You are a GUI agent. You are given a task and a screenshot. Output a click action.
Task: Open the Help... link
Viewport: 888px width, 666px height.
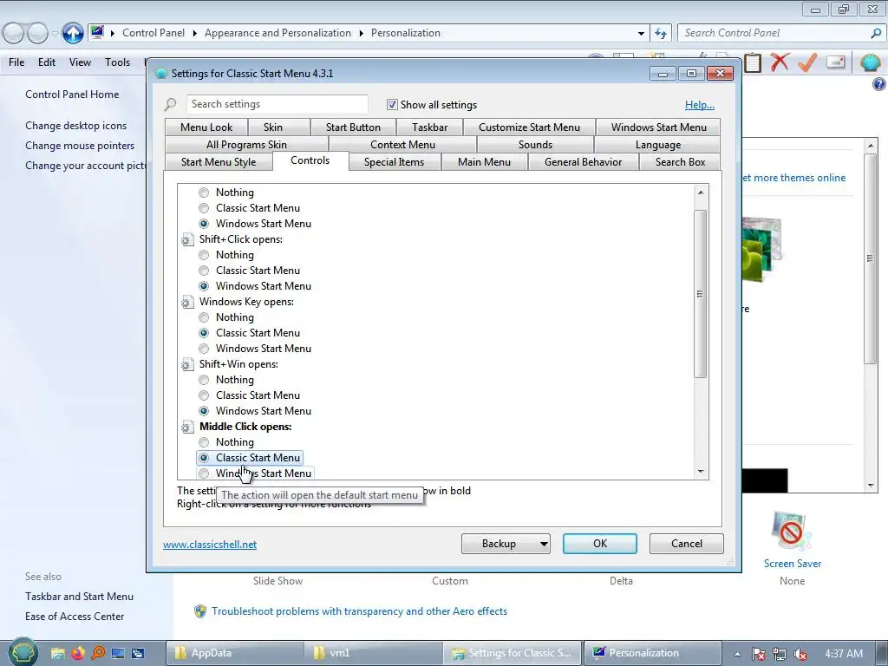click(x=700, y=105)
